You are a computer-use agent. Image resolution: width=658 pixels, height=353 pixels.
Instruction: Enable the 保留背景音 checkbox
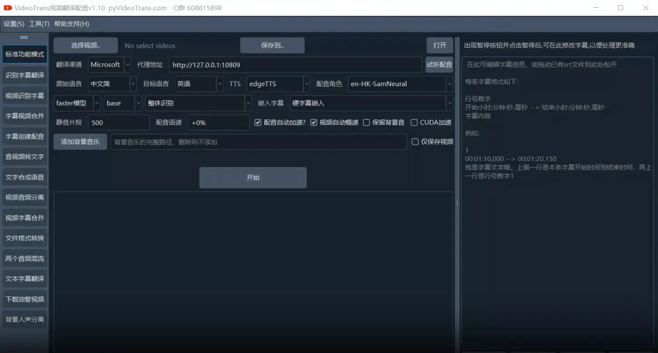click(x=366, y=122)
